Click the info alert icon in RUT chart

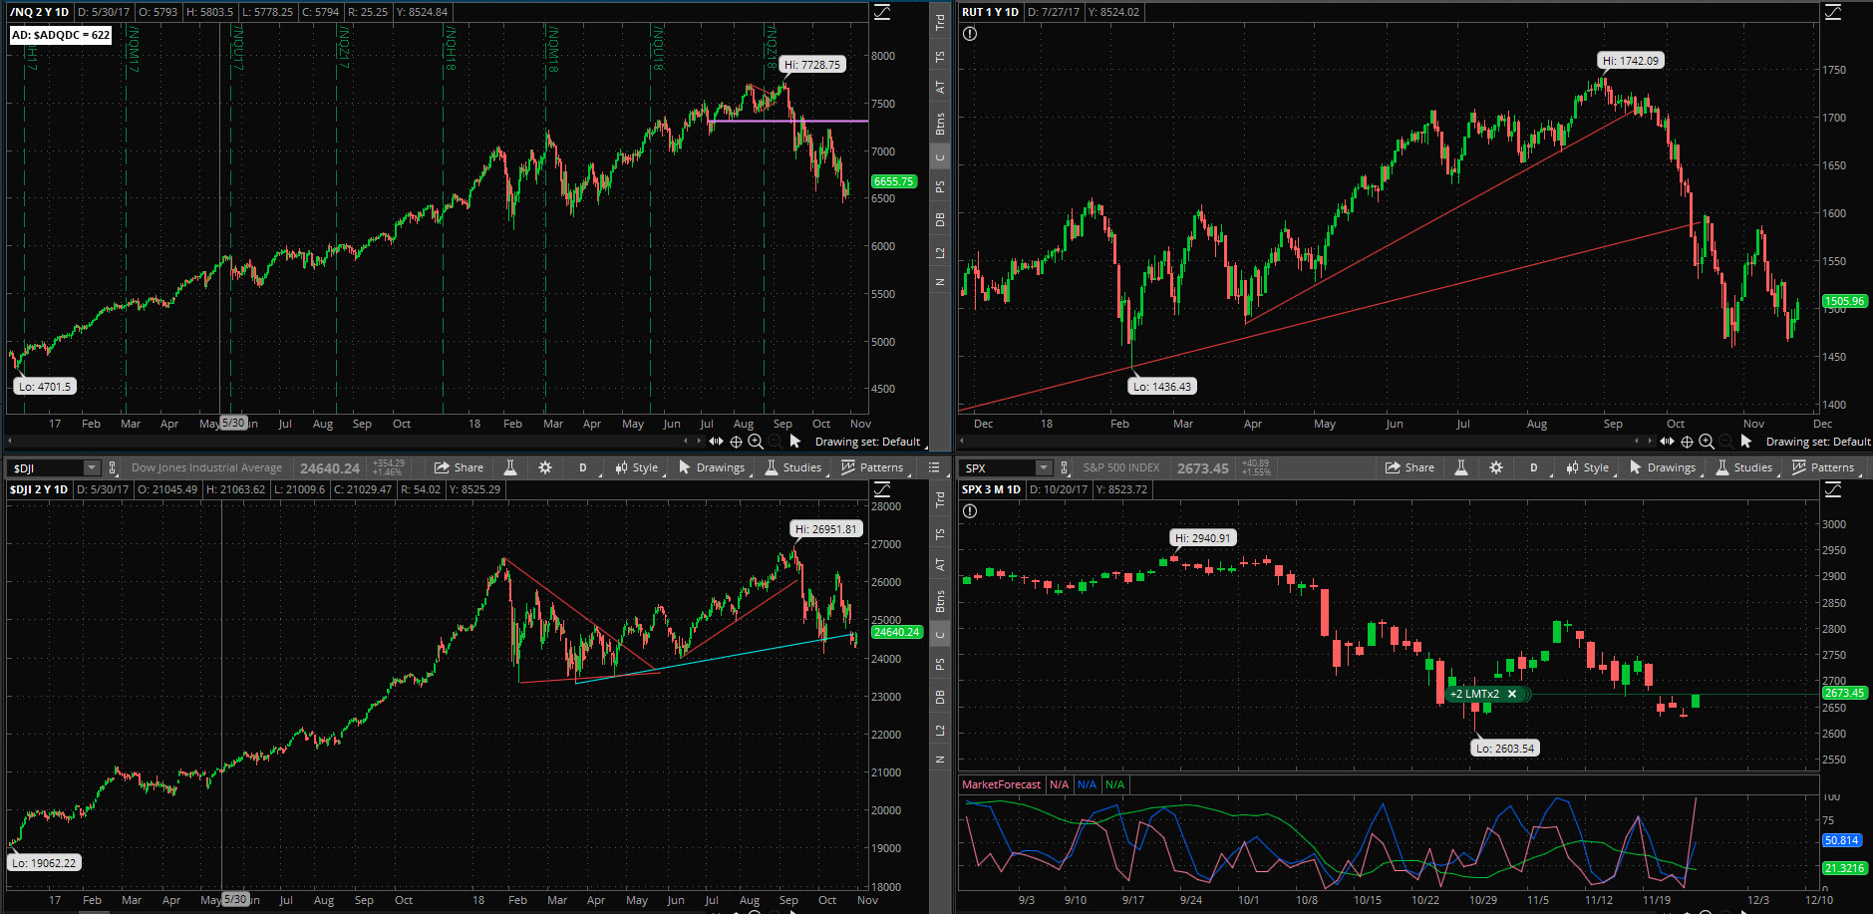(x=970, y=34)
